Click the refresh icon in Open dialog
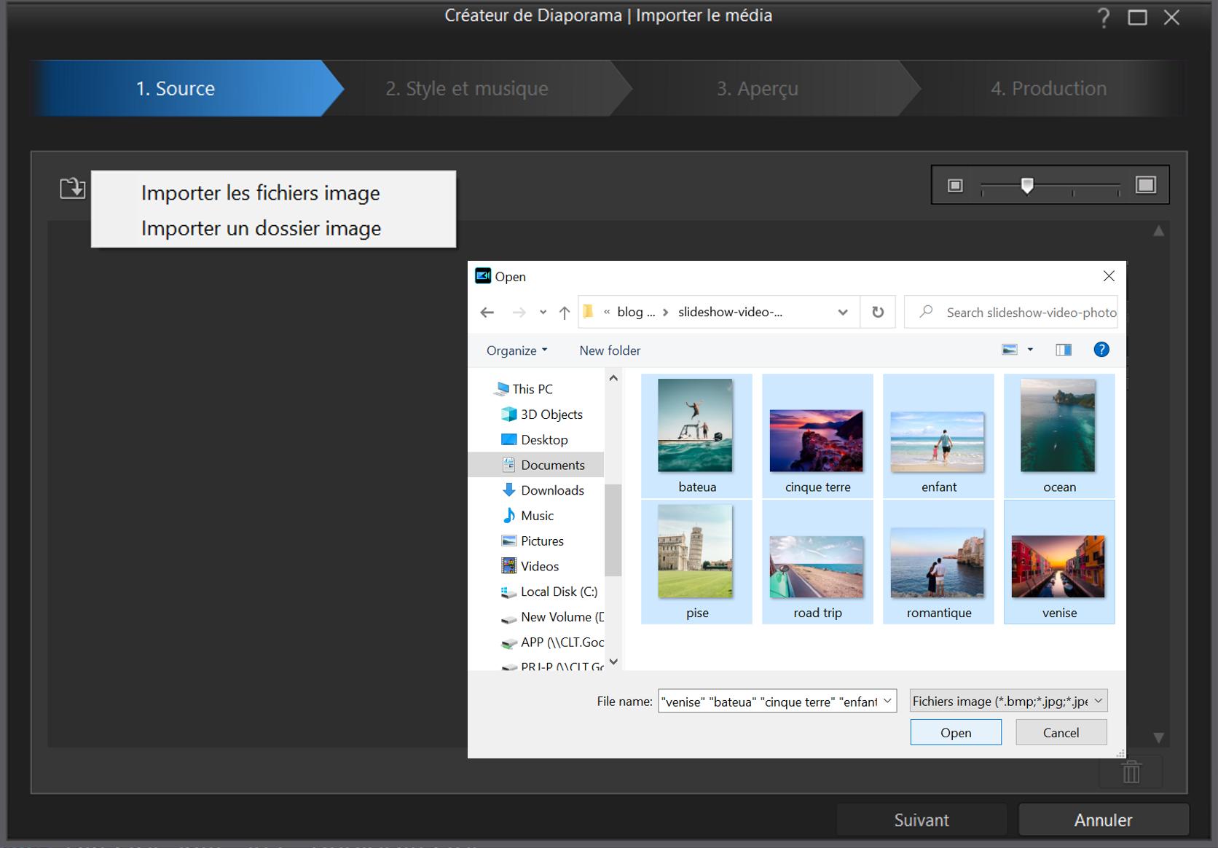 pyautogui.click(x=878, y=312)
